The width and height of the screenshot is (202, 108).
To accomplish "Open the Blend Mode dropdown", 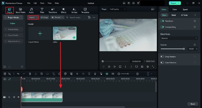I will (179, 38).
